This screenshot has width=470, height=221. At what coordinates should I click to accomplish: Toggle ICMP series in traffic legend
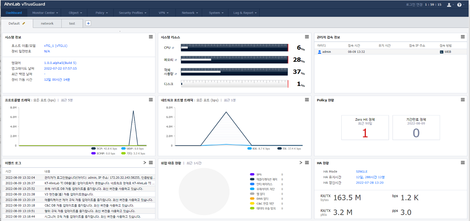pos(103,153)
